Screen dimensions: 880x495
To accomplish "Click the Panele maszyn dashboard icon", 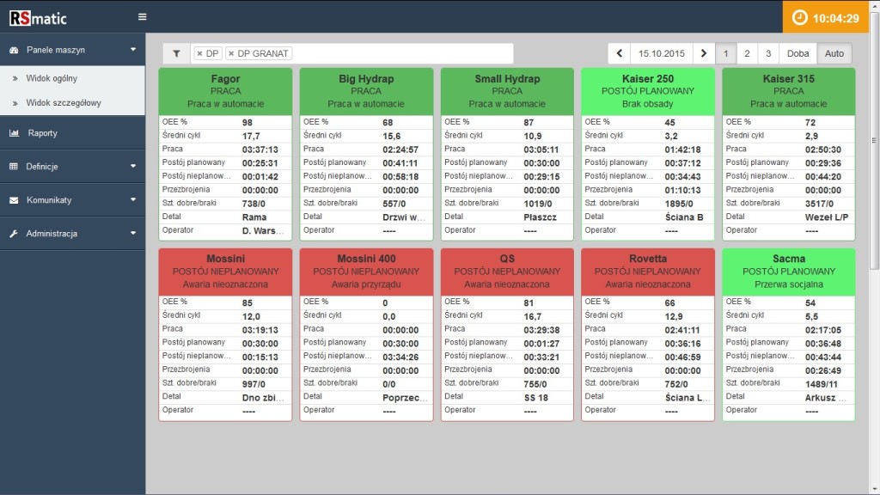I will (x=14, y=50).
